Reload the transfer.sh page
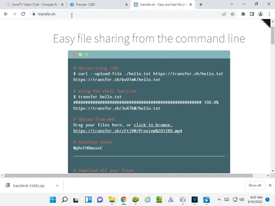Viewport: 275px width, 206px height. coord(23,14)
